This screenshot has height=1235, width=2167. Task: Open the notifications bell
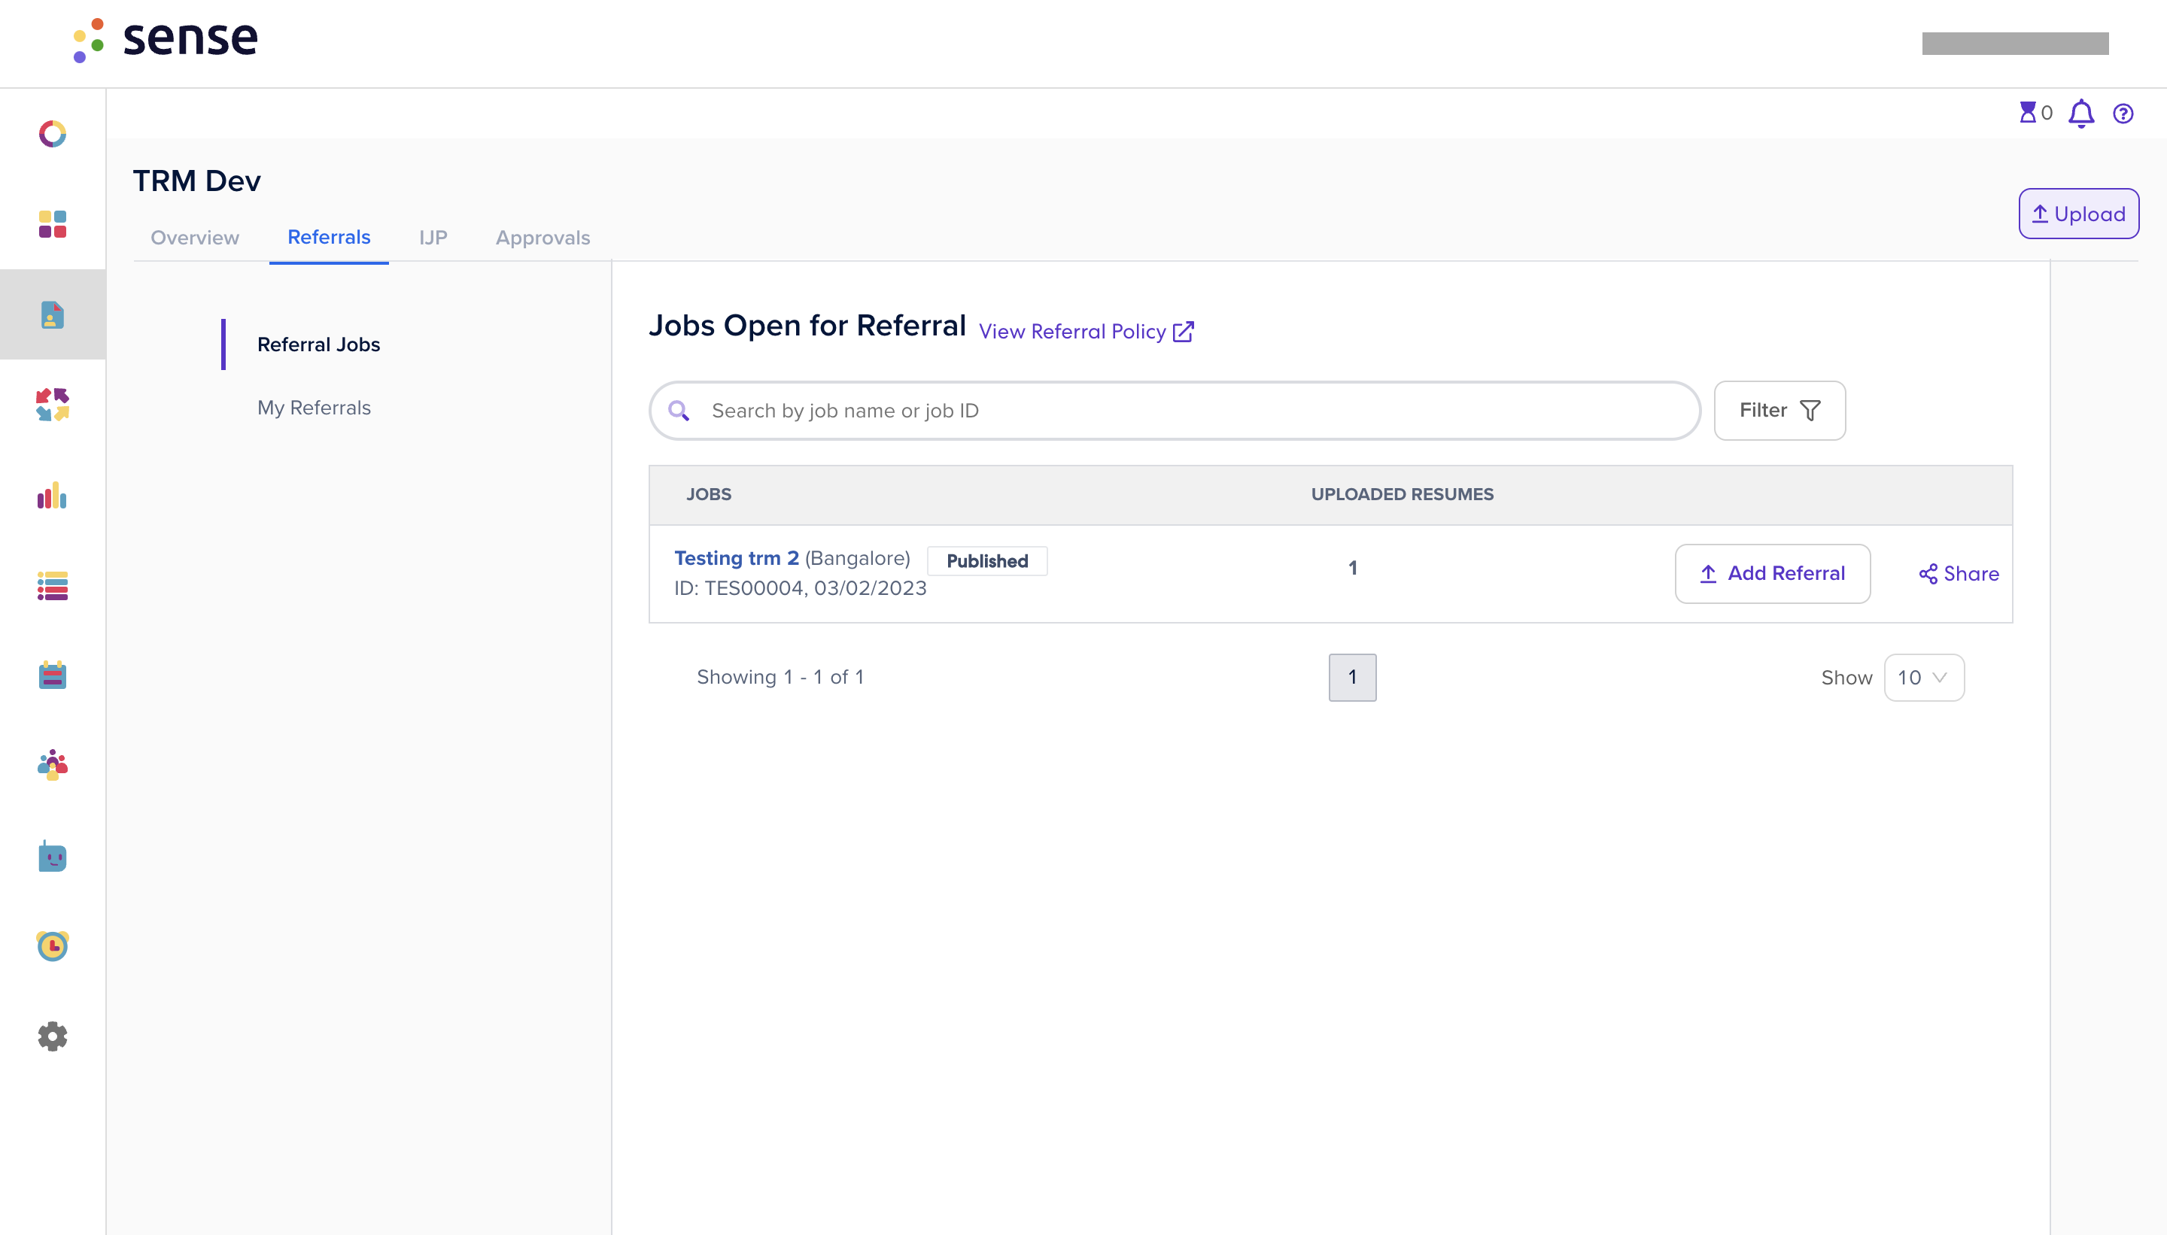2080,114
